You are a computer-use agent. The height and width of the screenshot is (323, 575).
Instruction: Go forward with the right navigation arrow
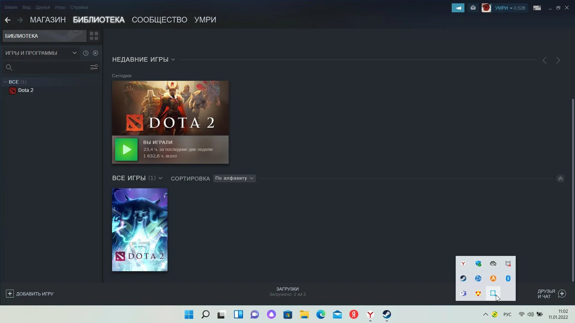point(20,20)
